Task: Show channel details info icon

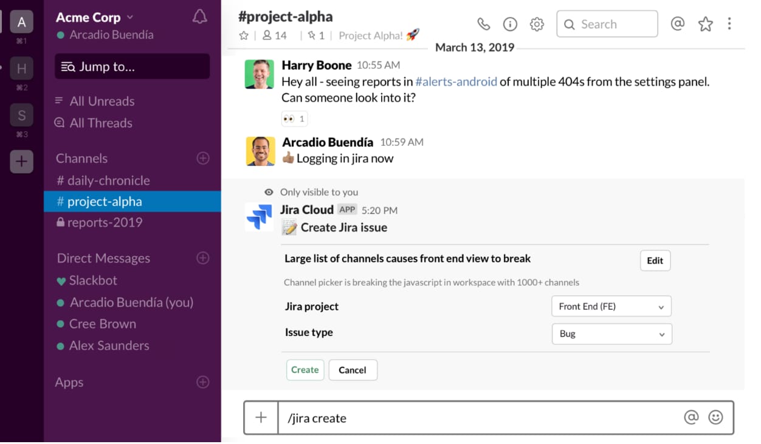Action: click(510, 24)
